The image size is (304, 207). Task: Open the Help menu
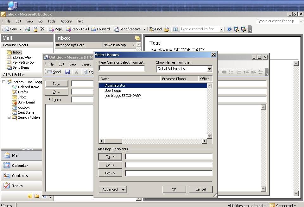pyautogui.click(x=80, y=21)
